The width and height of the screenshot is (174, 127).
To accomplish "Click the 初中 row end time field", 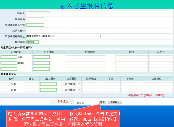I will point(41,63).
